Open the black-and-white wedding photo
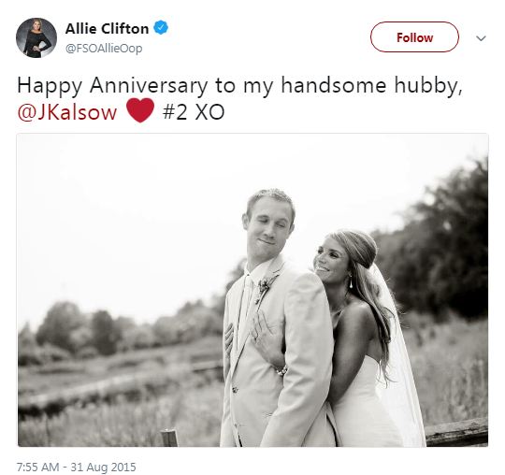Viewport: 505px width, 475px height. pos(252,290)
